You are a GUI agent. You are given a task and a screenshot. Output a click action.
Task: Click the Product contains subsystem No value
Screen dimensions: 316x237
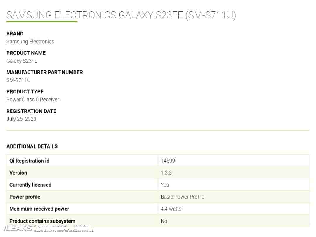tap(164, 221)
